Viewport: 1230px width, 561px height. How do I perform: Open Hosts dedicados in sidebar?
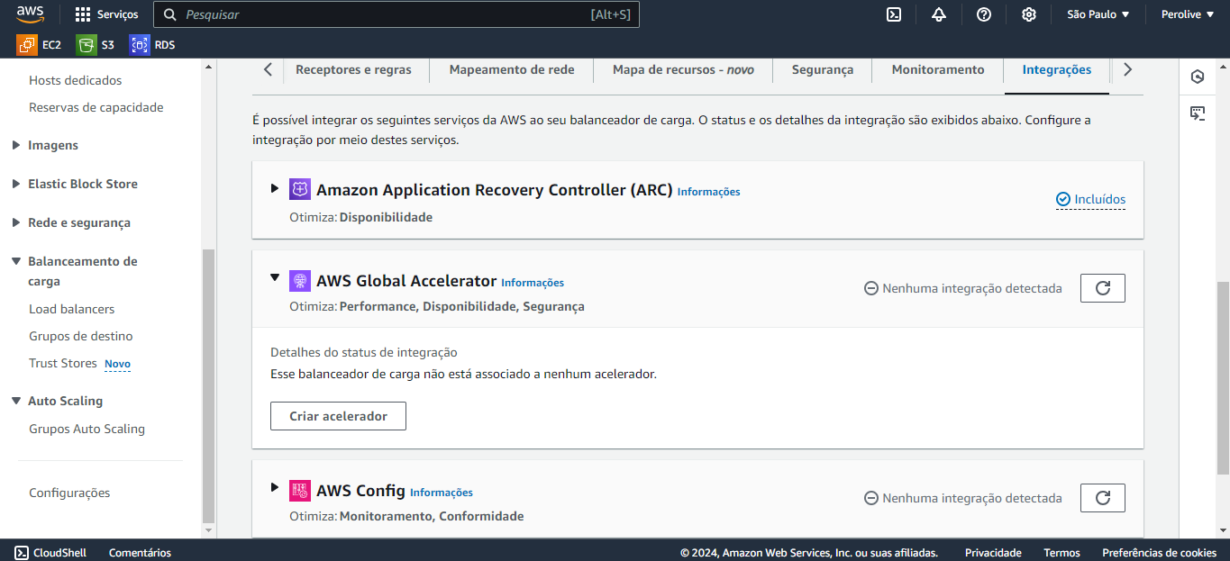pyautogui.click(x=76, y=80)
